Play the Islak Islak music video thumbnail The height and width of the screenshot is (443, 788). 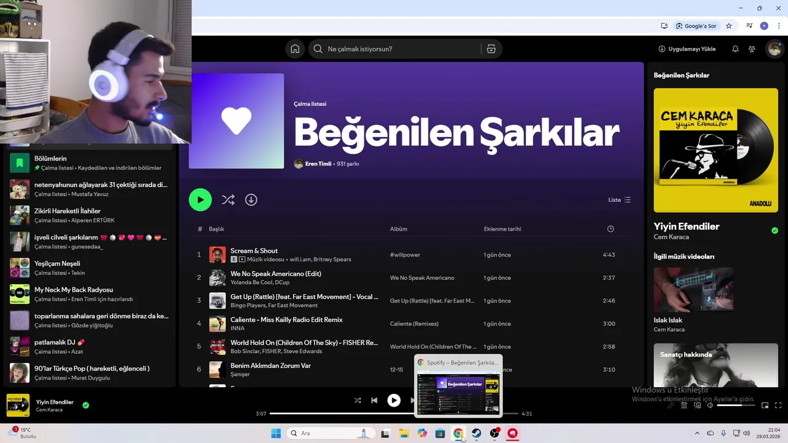(x=693, y=290)
